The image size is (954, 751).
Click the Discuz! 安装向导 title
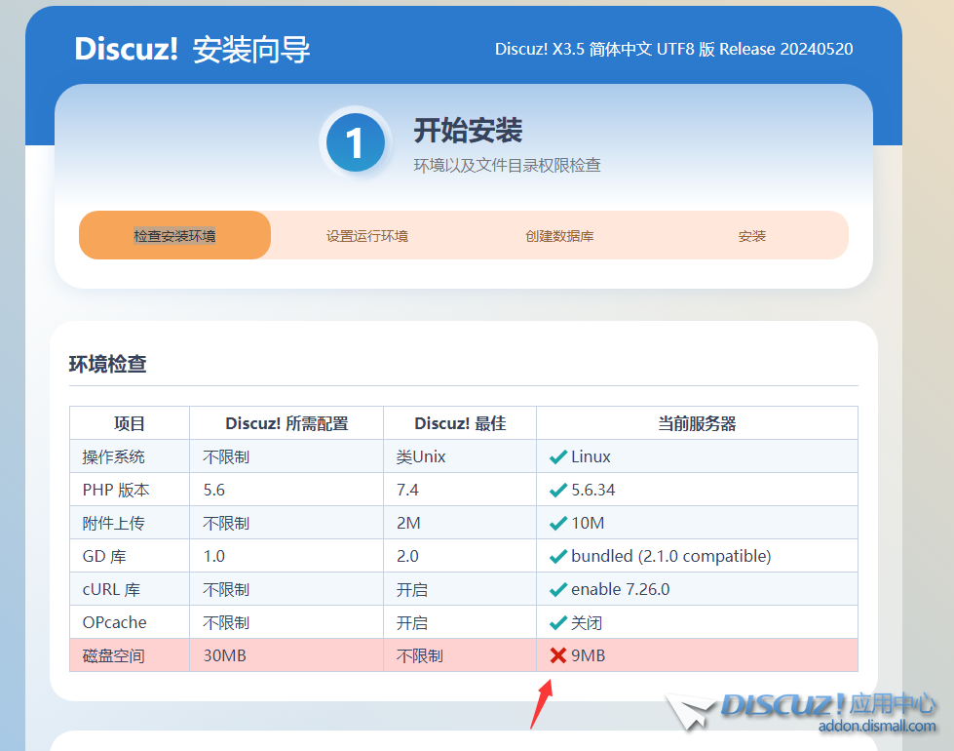[193, 50]
